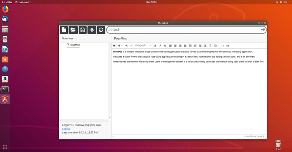Open the power icon in the top bar
This screenshot has height=152, width=292.
coord(286,2)
